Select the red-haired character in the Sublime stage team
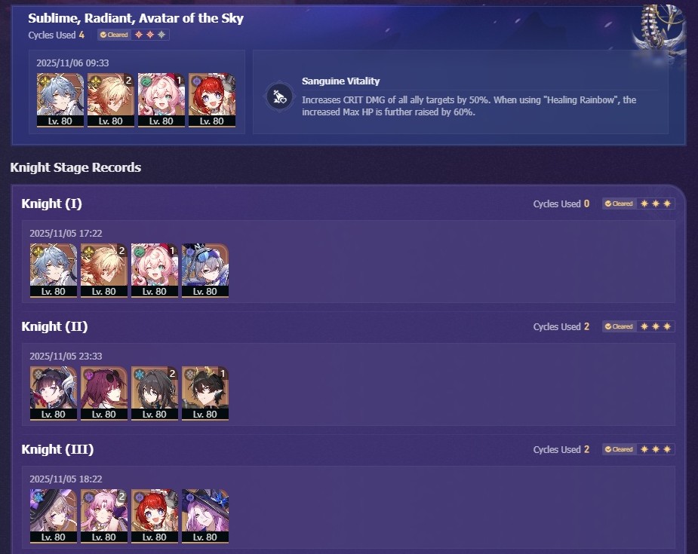 click(212, 100)
